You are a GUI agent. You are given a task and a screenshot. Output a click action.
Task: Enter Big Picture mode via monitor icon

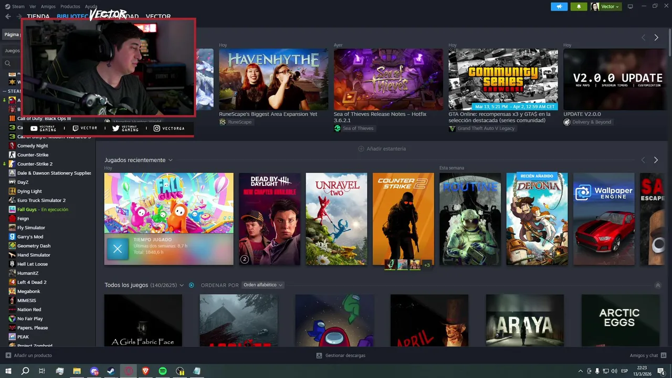[631, 6]
